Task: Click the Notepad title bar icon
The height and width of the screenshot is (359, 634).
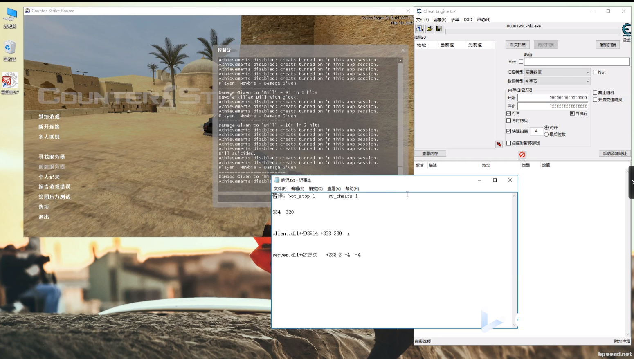Action: click(x=277, y=180)
